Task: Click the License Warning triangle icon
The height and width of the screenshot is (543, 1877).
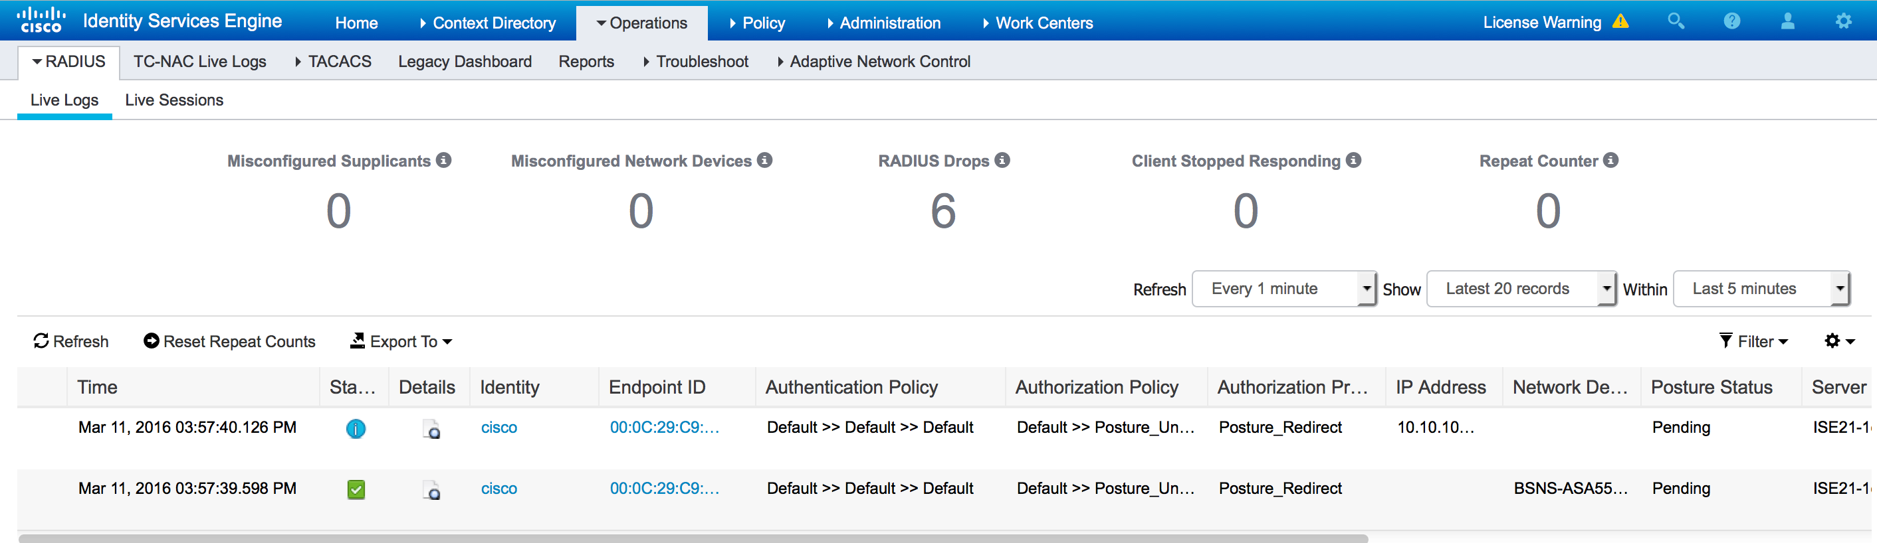Action: pyautogui.click(x=1620, y=21)
